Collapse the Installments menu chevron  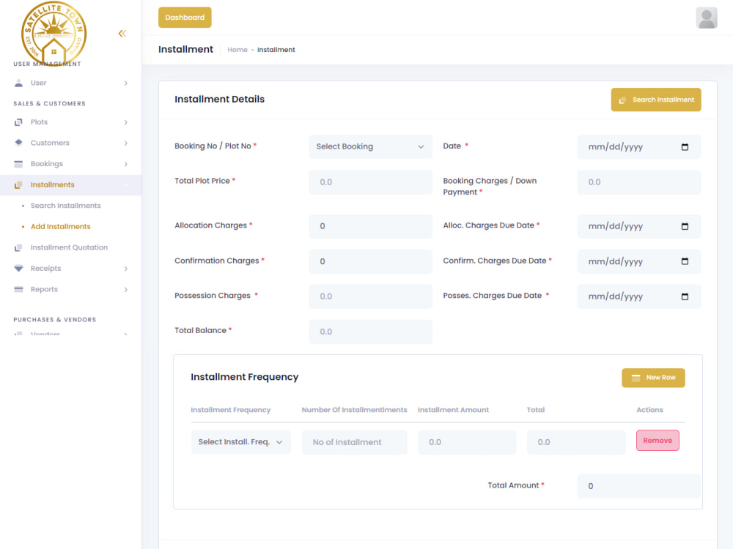(x=126, y=185)
